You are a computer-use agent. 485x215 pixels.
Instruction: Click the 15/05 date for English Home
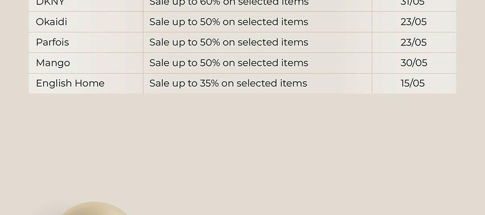[413, 83]
